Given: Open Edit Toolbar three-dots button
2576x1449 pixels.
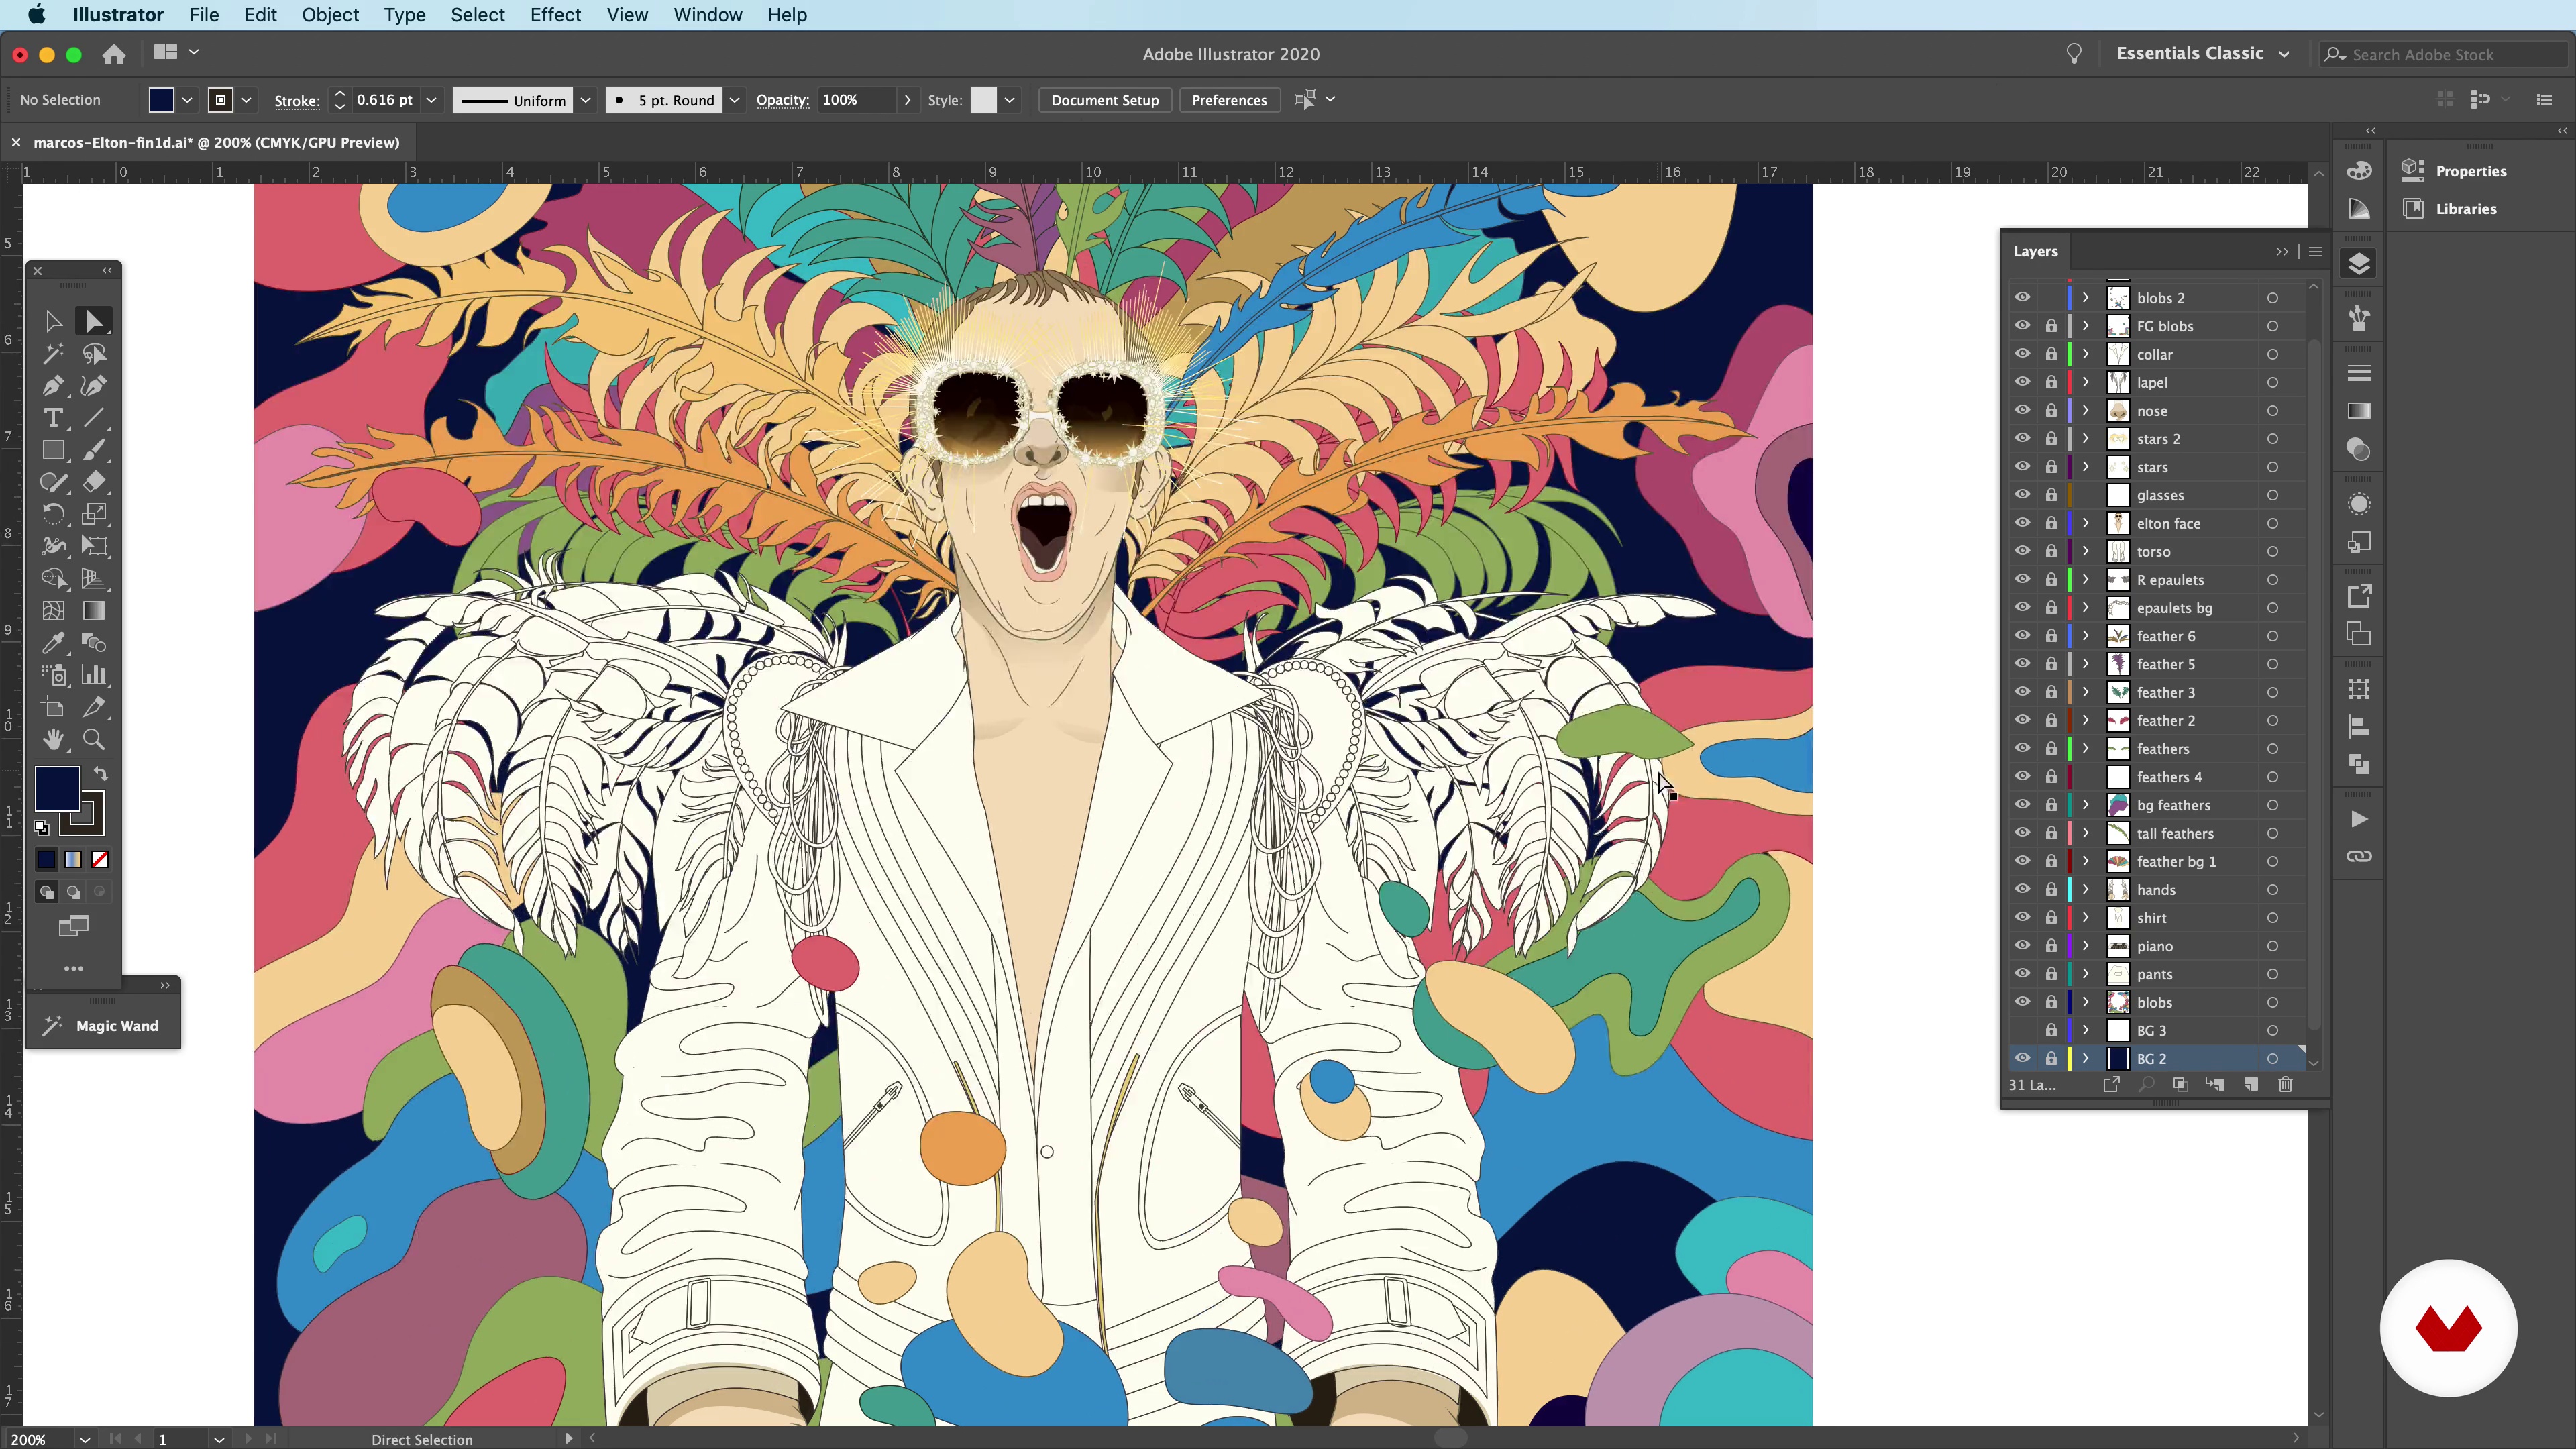Looking at the screenshot, I should (73, 968).
